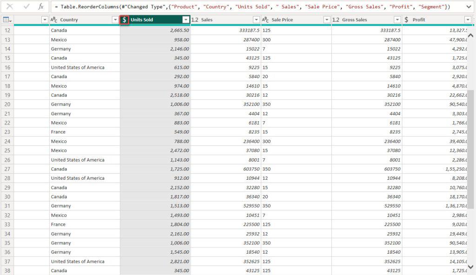The image size is (476, 275).
Task: Select row number 27
Action: pos(7,169)
